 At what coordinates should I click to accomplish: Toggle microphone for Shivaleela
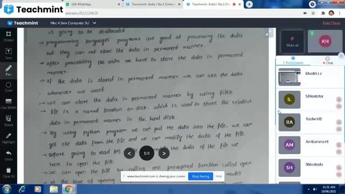(339, 168)
